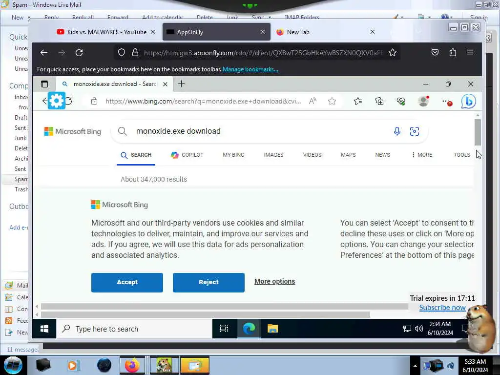Search using an image in Bing
The width and height of the screenshot is (500, 375).
414,131
